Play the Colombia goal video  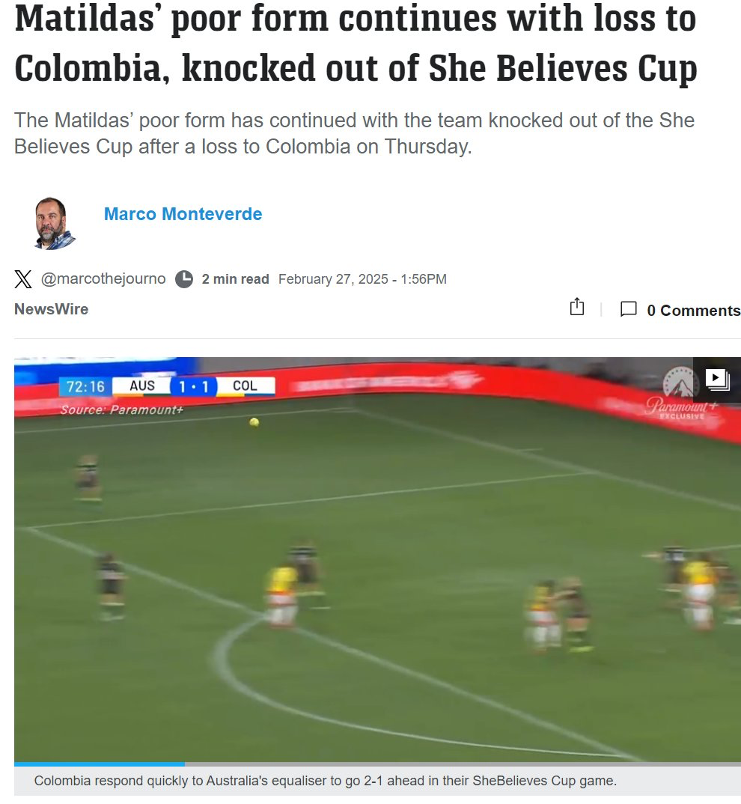pyautogui.click(x=377, y=559)
